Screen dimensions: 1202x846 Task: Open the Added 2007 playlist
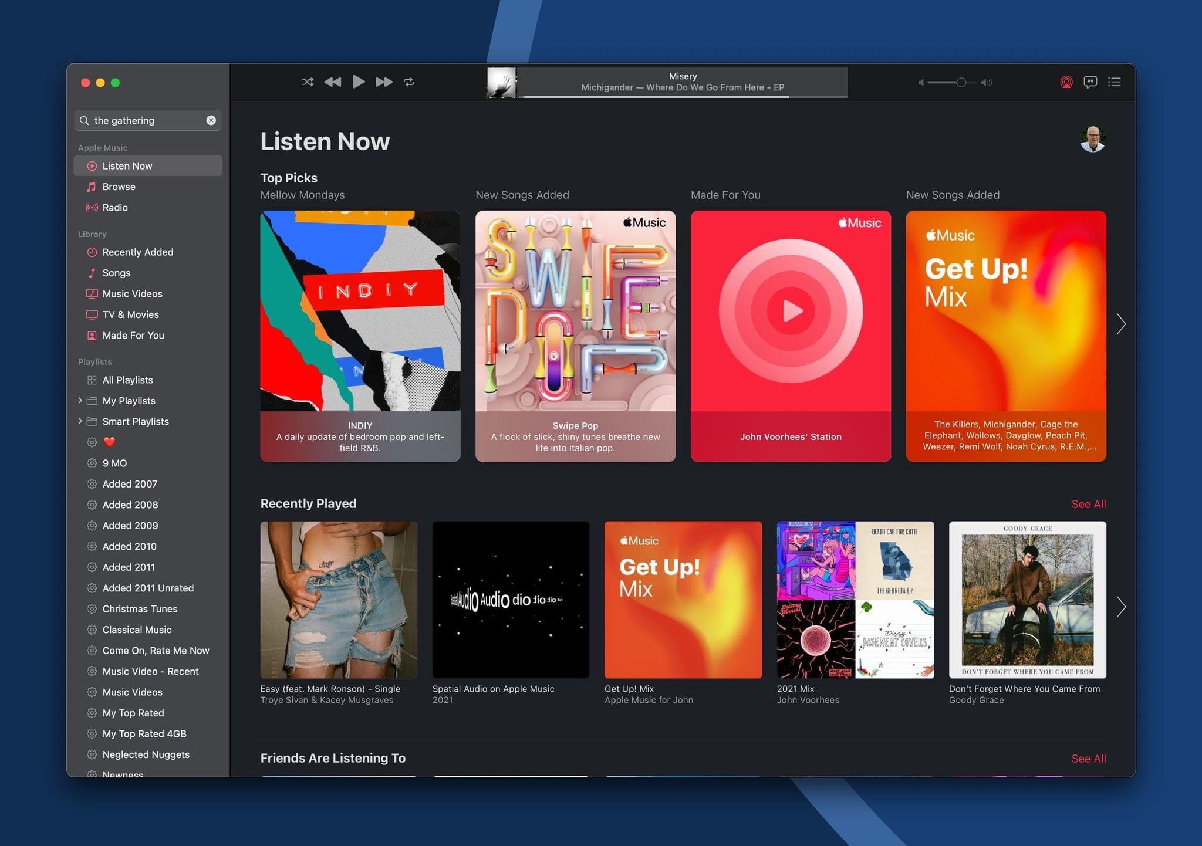pos(148,484)
